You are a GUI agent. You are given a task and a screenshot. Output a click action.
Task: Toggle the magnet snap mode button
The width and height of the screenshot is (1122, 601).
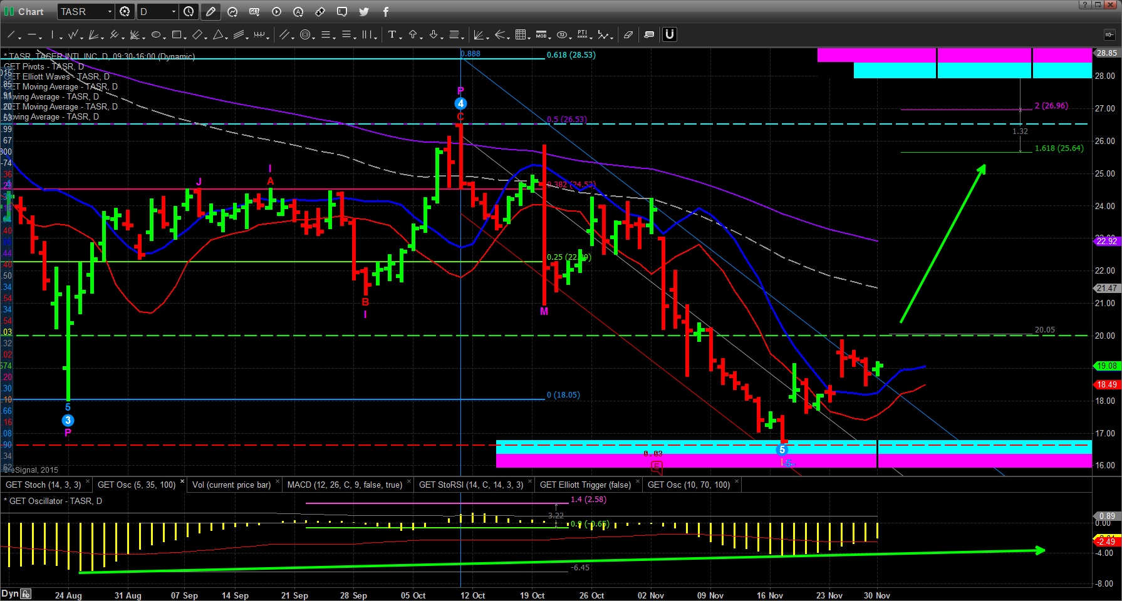[x=669, y=34]
